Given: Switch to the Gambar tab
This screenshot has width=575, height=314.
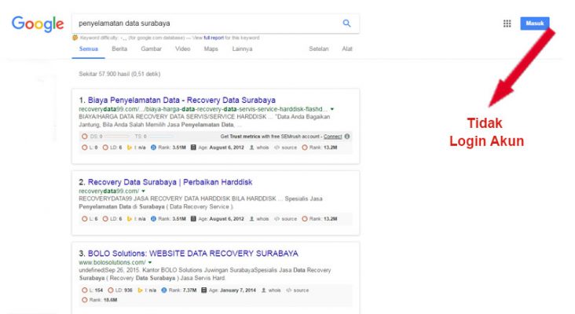Looking at the screenshot, I should coord(151,49).
